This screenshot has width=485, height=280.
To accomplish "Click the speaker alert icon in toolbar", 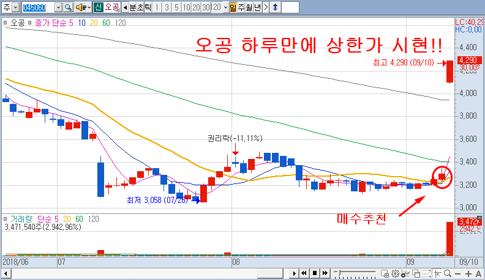I will (x=81, y=7).
